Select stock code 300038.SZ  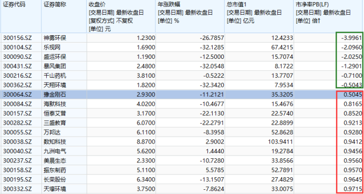point(17,142)
